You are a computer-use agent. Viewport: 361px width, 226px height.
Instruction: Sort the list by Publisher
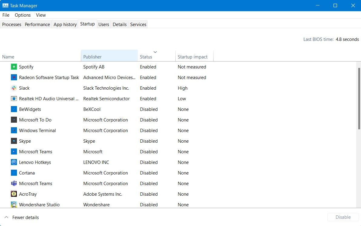(x=92, y=57)
